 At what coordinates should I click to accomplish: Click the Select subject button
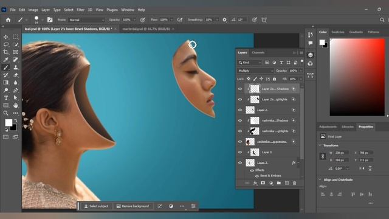96,206
